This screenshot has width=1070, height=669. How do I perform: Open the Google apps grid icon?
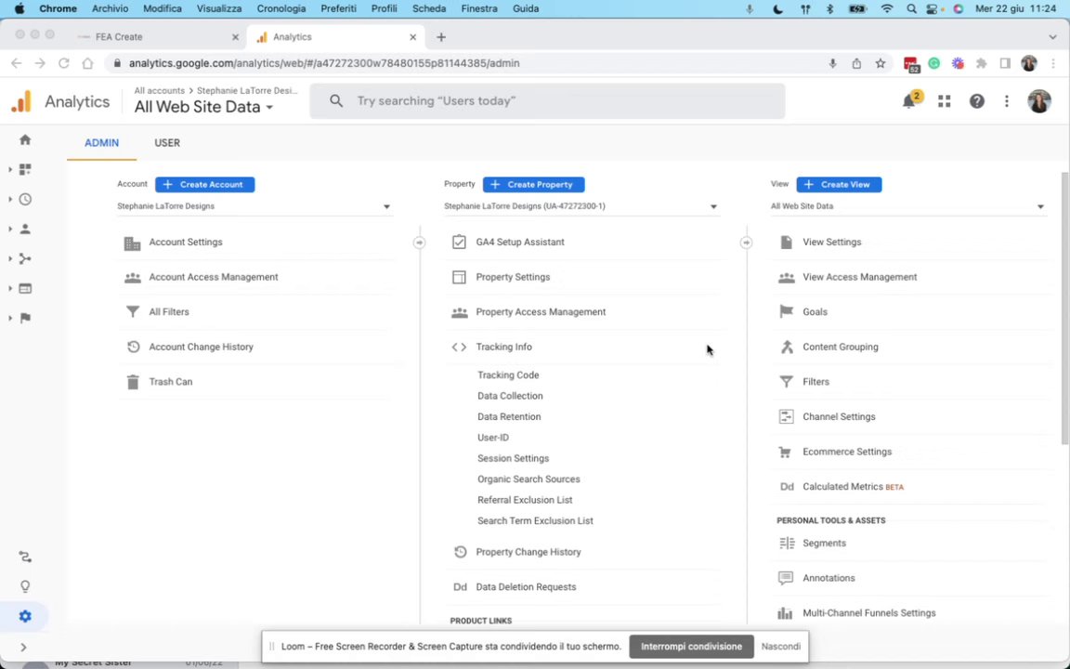coord(944,101)
